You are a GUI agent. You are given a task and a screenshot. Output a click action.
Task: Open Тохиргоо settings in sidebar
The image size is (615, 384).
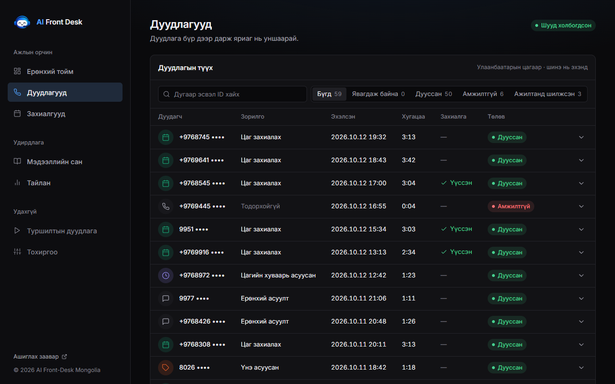65,252
